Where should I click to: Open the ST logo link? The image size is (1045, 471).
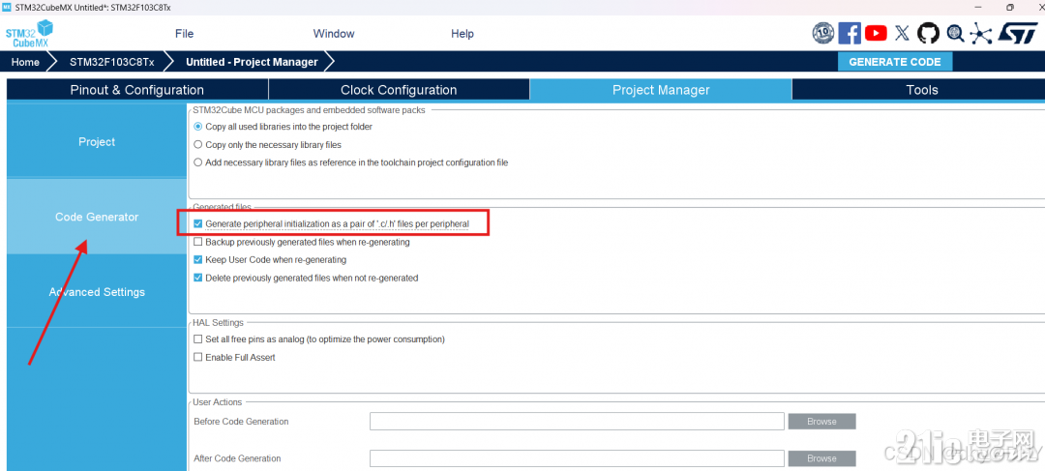(1016, 33)
